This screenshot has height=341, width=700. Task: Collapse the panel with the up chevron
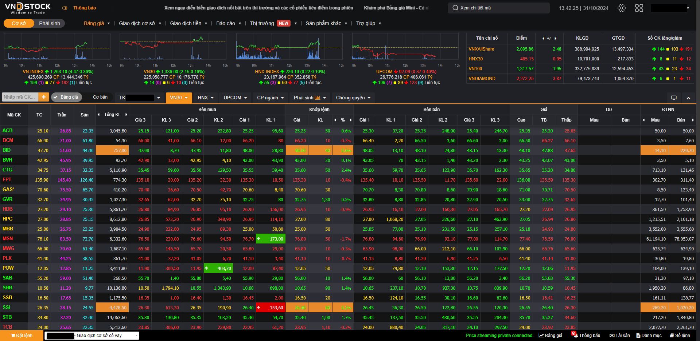pos(688,98)
